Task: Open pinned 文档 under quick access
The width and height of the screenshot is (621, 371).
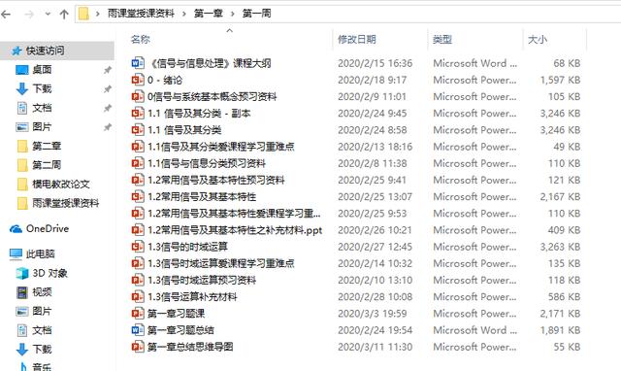Action: [x=42, y=108]
